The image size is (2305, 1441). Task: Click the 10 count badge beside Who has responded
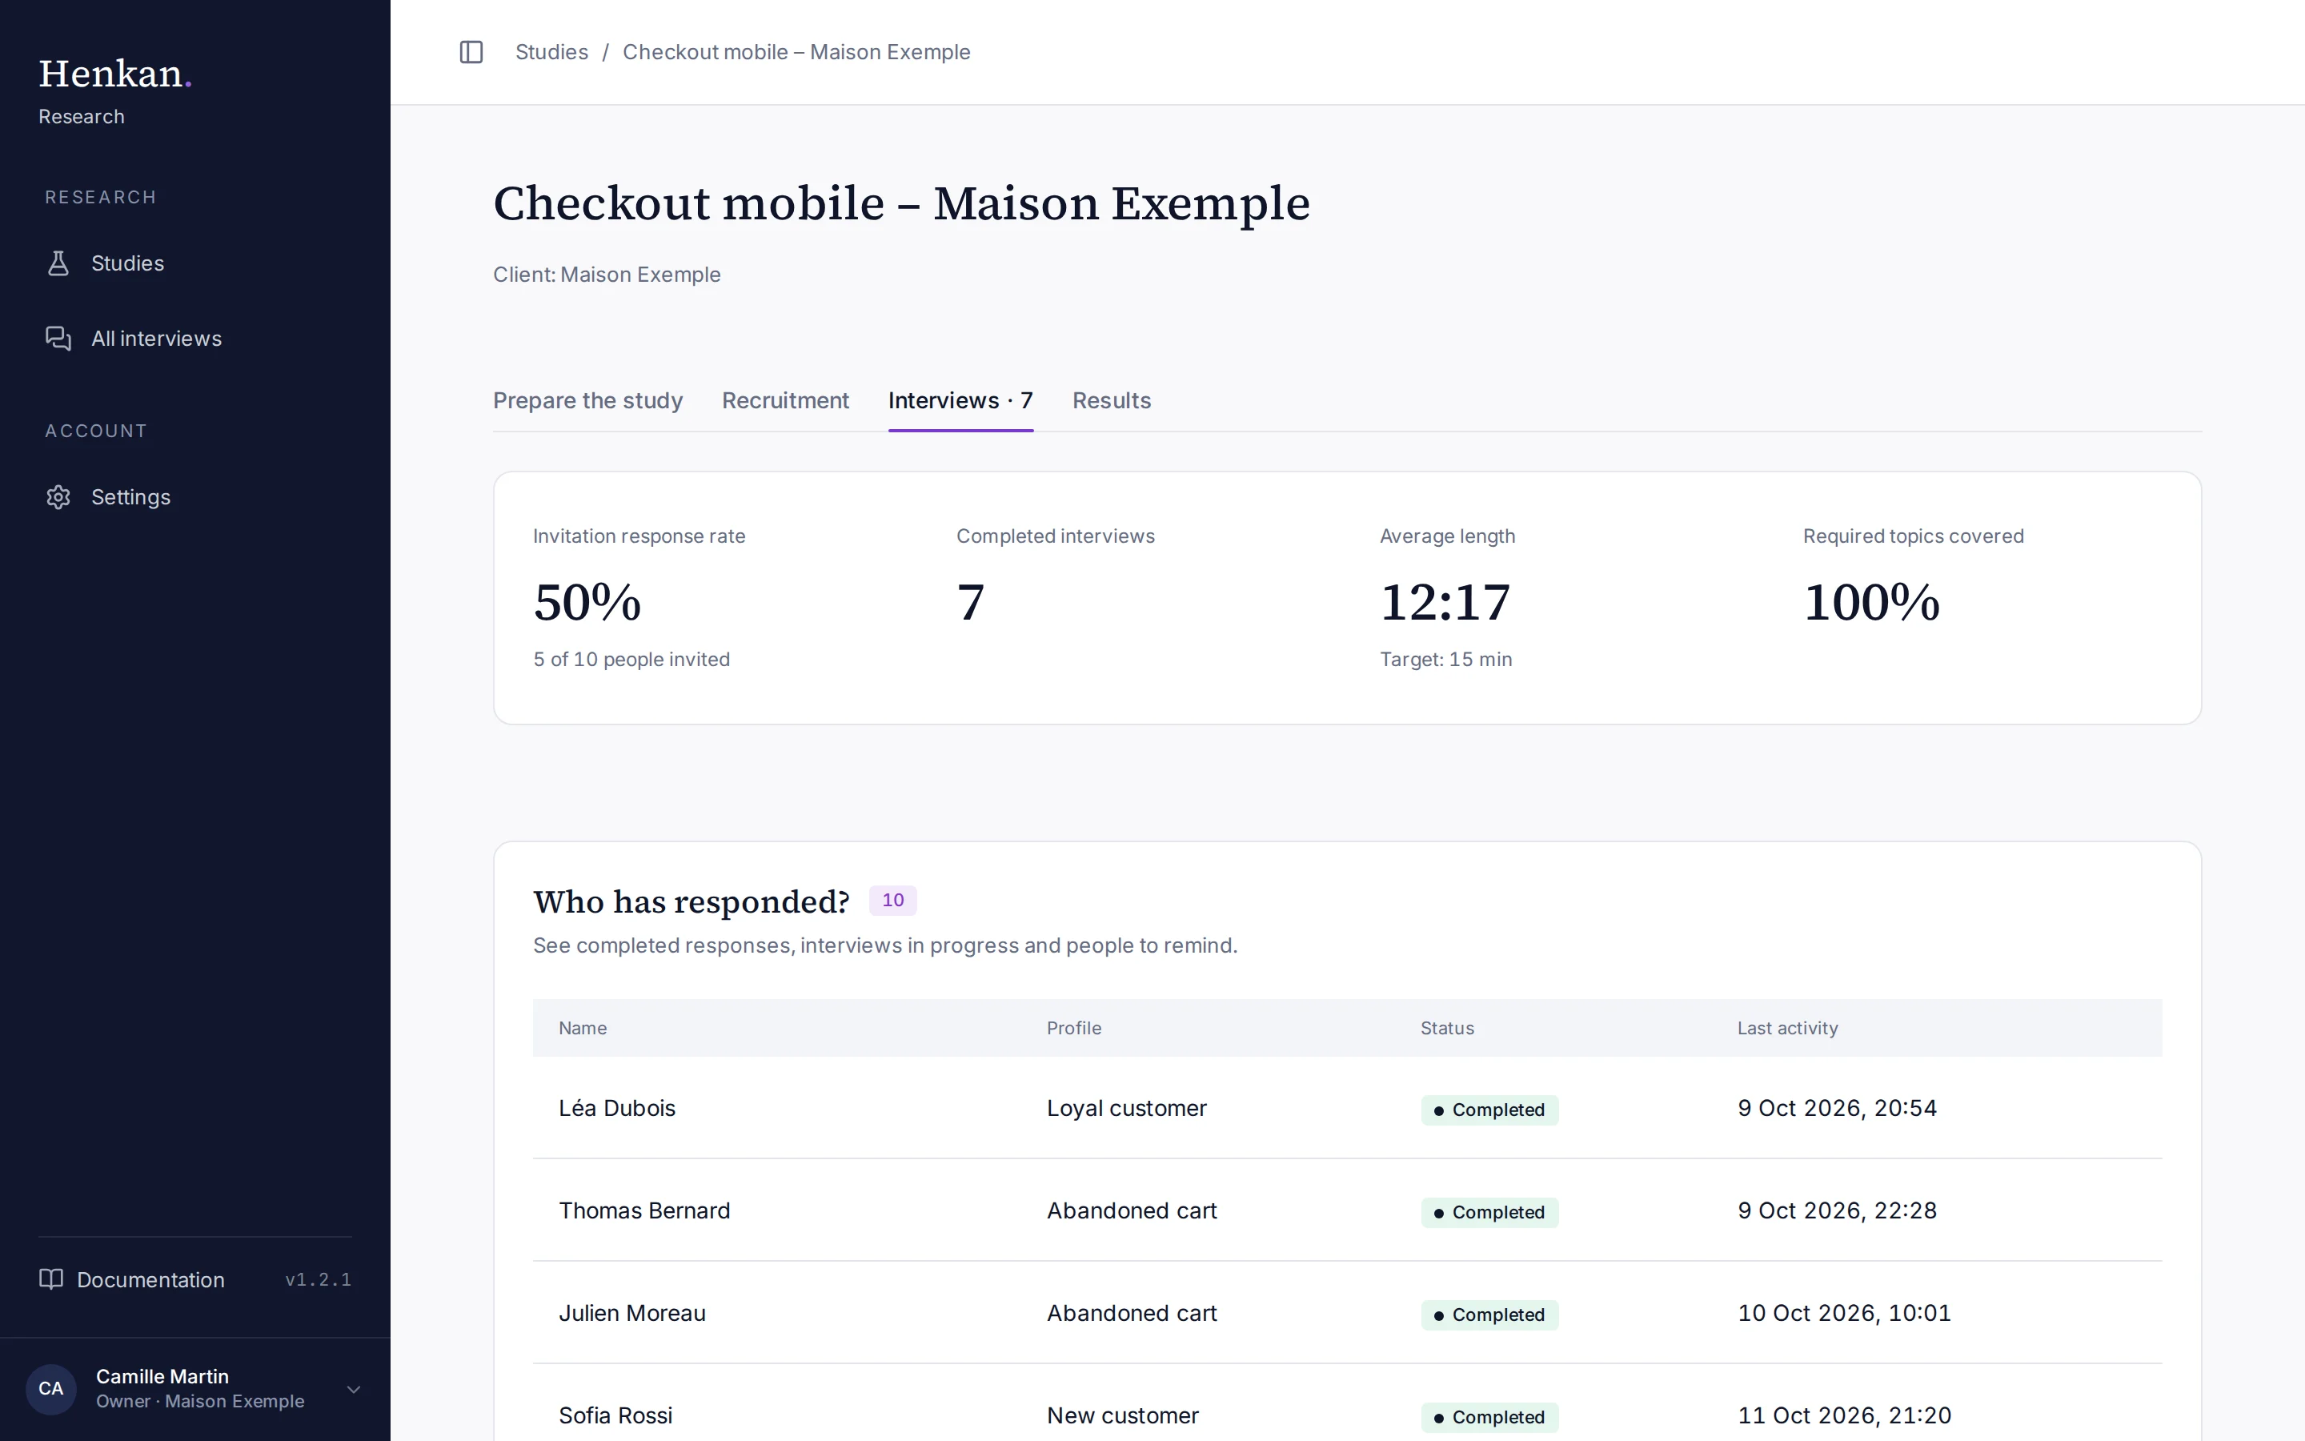pos(892,901)
